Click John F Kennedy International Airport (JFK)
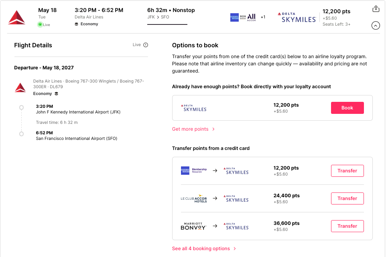 [78, 112]
